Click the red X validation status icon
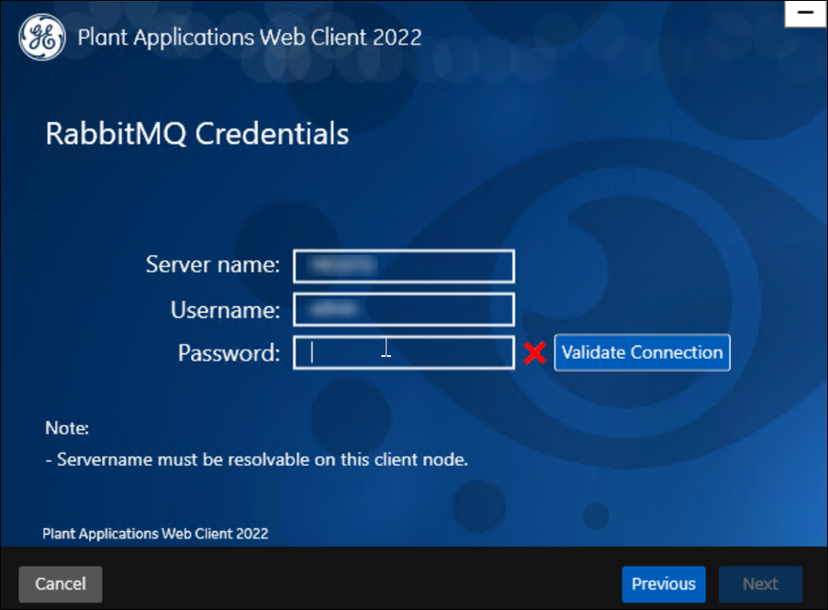The width and height of the screenshot is (828, 610). pos(535,353)
